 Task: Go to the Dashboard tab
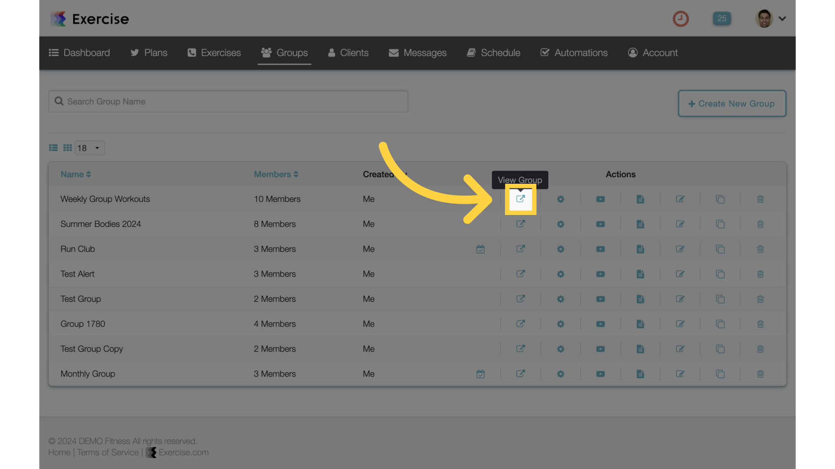coord(79,53)
